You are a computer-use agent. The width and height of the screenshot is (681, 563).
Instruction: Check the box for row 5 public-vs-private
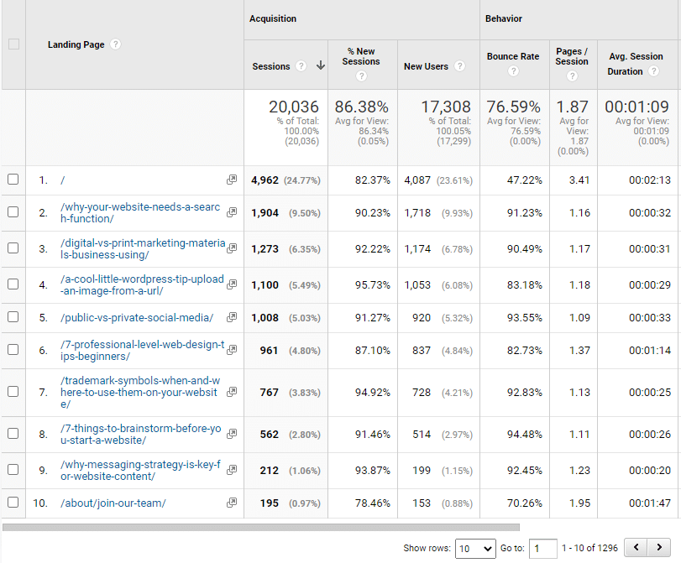coord(13,317)
